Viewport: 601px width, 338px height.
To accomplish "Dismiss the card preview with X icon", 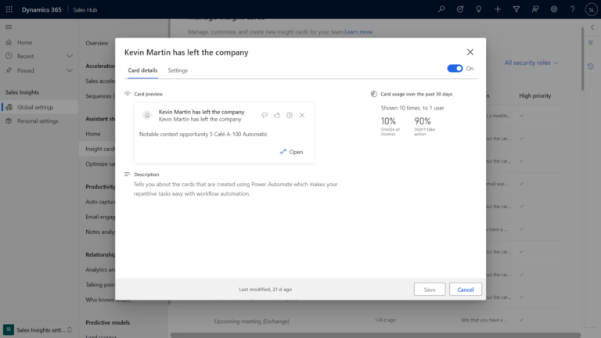I will 302,115.
